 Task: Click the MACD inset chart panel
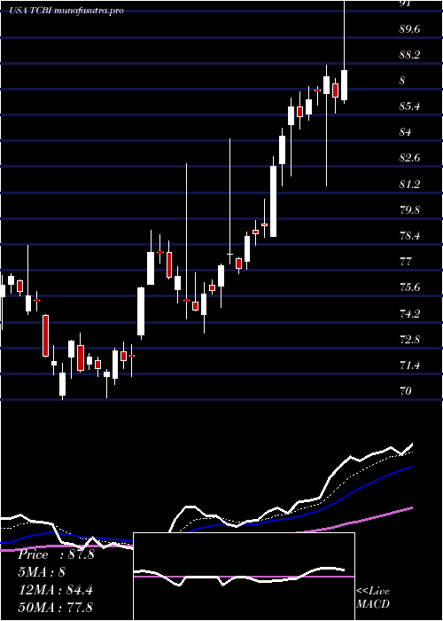(x=244, y=577)
